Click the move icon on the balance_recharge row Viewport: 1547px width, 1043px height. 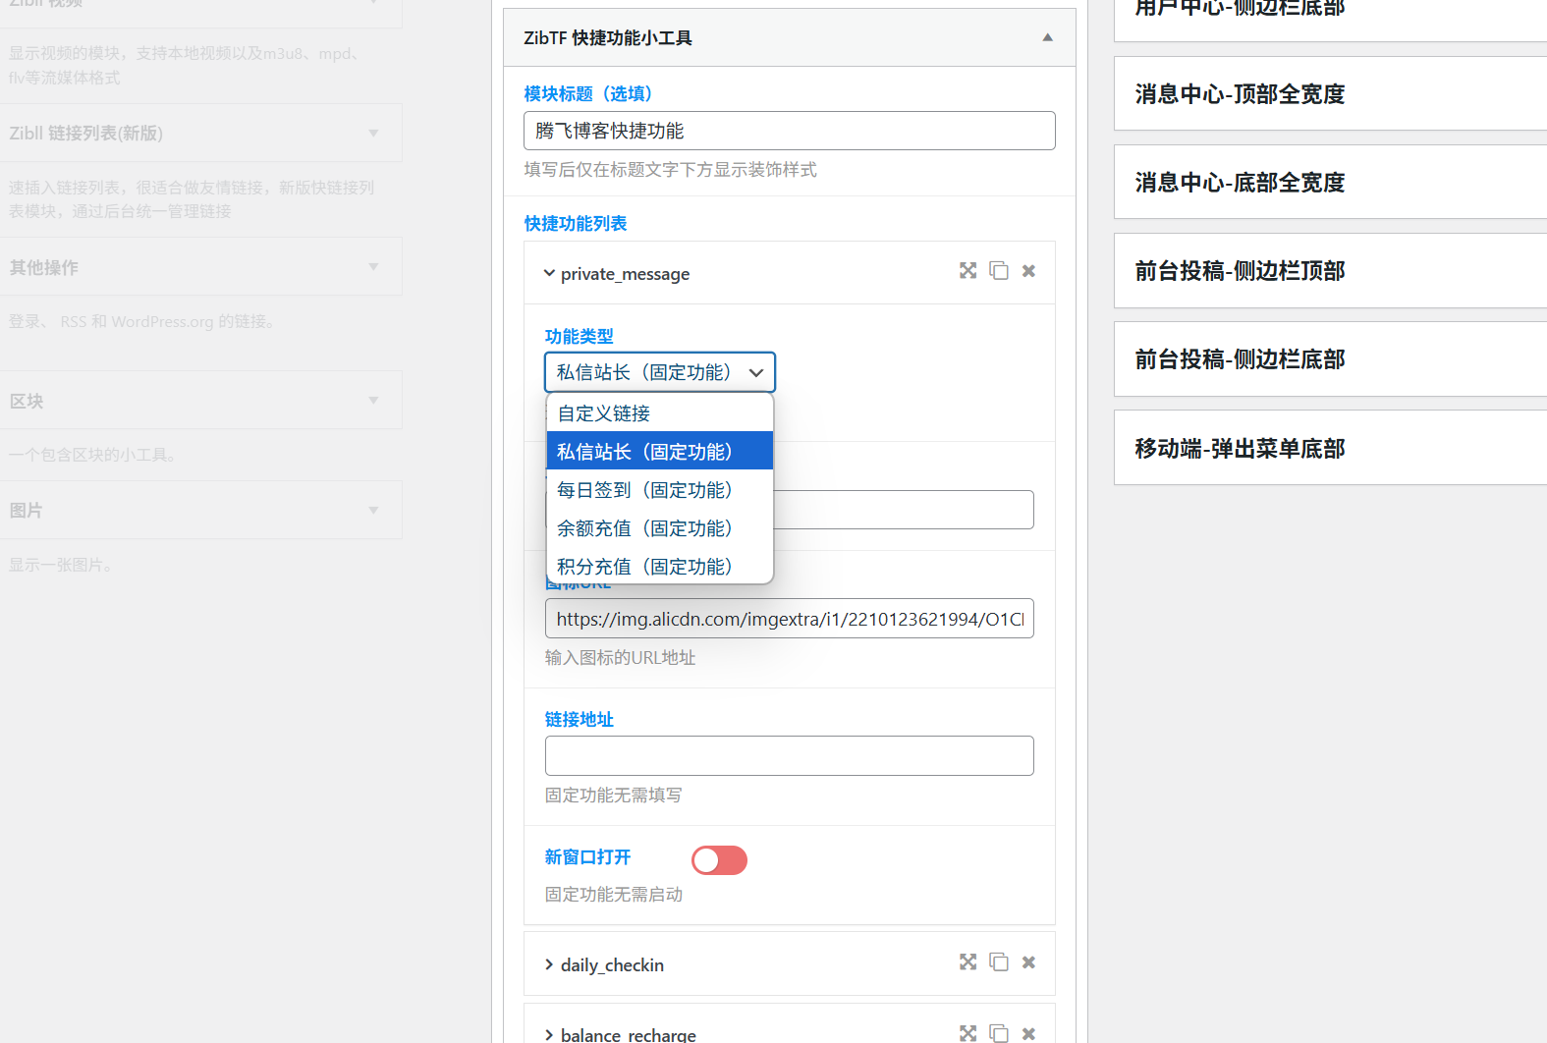point(967,1033)
